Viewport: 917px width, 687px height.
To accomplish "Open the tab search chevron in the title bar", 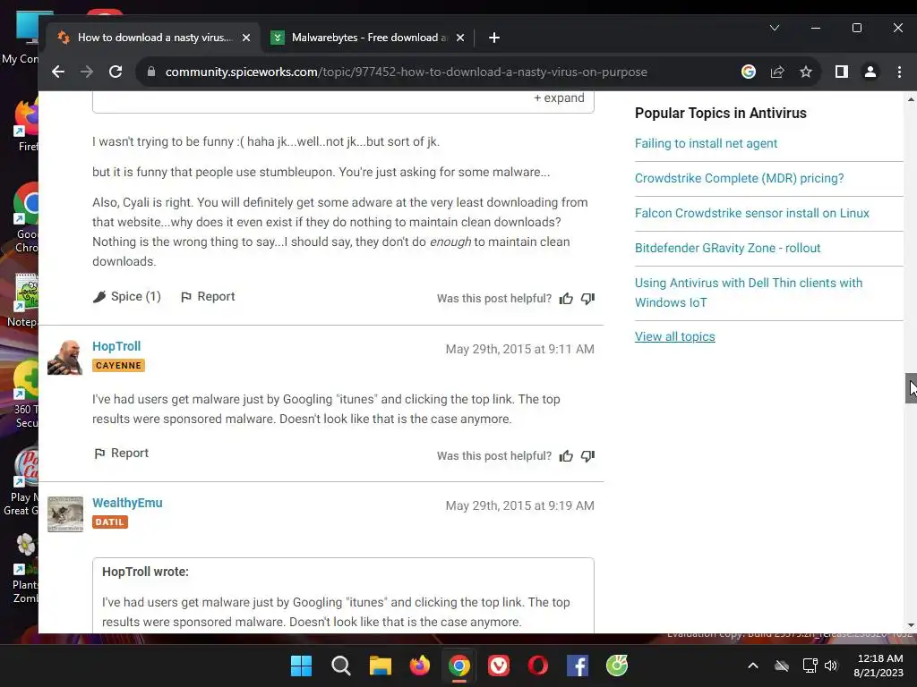I will click(x=775, y=28).
